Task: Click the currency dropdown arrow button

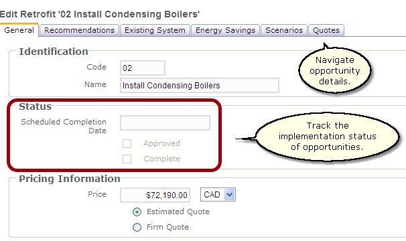Action: [230, 195]
